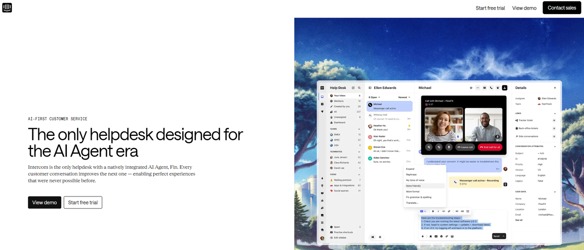584x250 pixels.
Task: Open the compose new conversation icon beside Help Desk
Action: [353, 88]
